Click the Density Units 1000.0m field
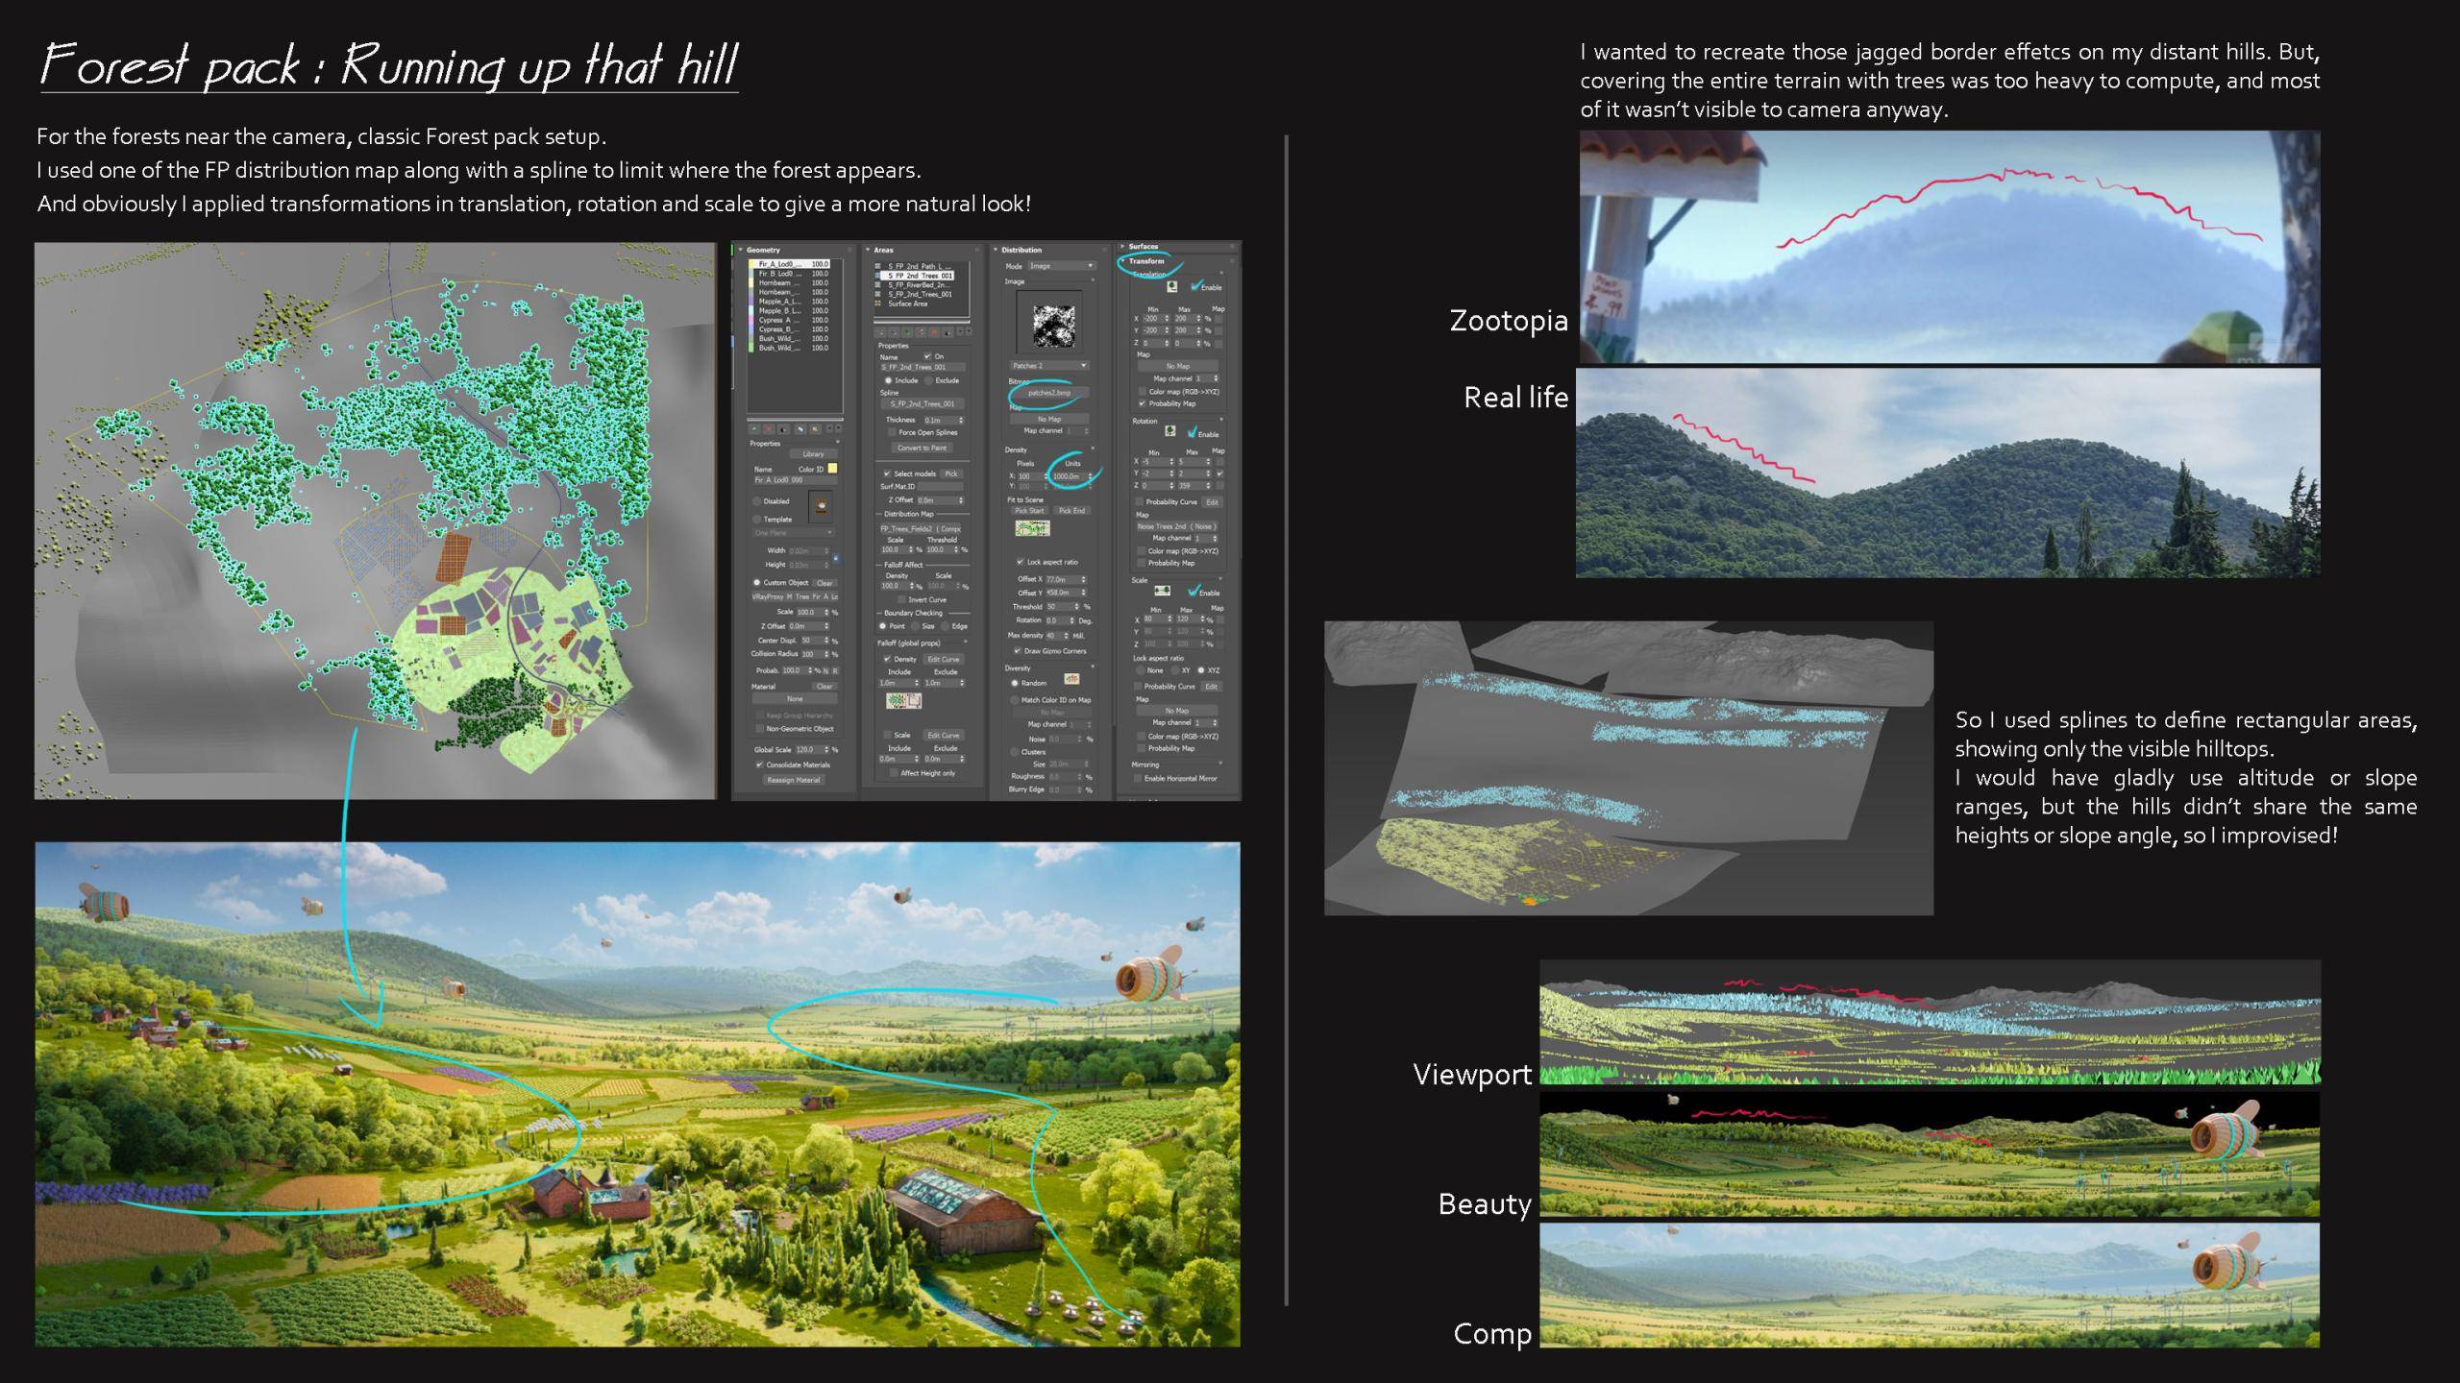2460x1383 pixels. (x=1071, y=476)
